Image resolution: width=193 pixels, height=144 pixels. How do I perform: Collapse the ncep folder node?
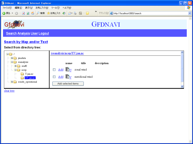tap(16, 70)
